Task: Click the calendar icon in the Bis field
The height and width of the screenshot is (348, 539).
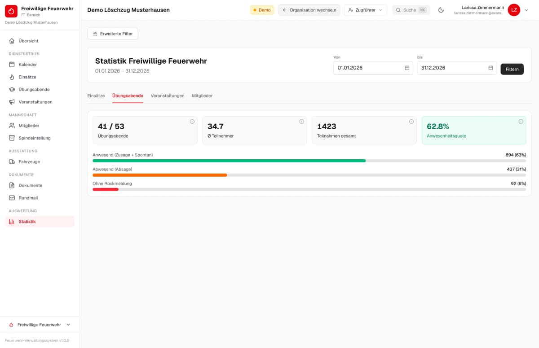Action: 490,68
